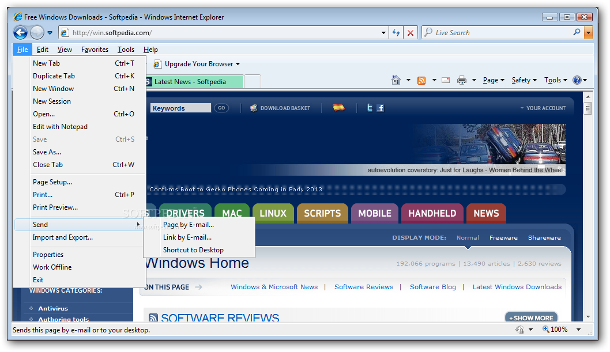The height and width of the screenshot is (352, 610).
Task: Choose New Tab from File menu
Action: 80,63
